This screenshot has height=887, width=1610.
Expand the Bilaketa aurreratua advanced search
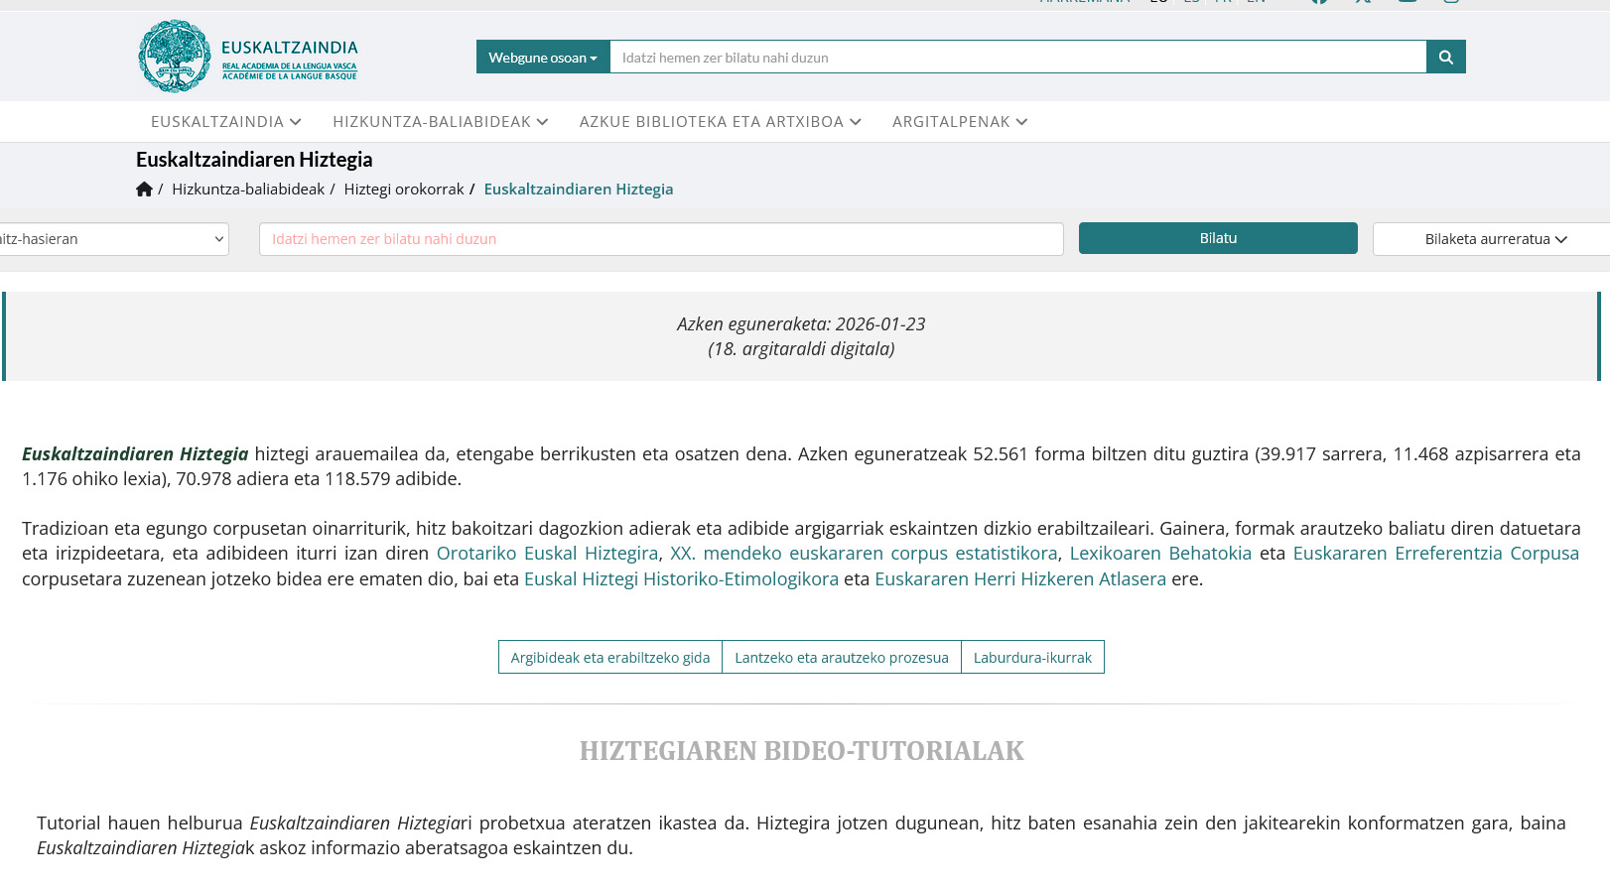click(1494, 239)
